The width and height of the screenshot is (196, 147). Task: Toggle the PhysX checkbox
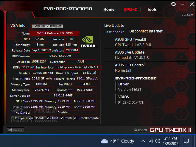coord(61,118)
